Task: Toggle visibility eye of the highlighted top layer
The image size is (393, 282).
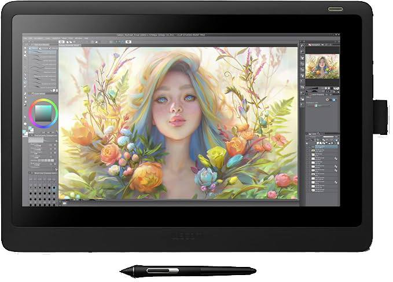Action: 307,147
